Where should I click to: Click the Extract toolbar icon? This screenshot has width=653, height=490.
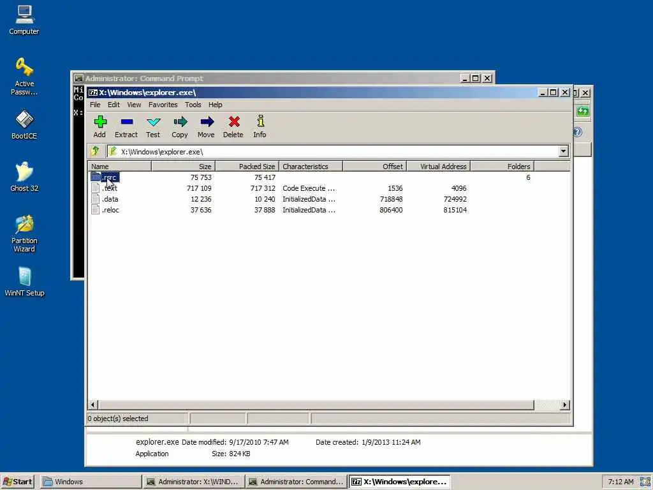click(127, 122)
